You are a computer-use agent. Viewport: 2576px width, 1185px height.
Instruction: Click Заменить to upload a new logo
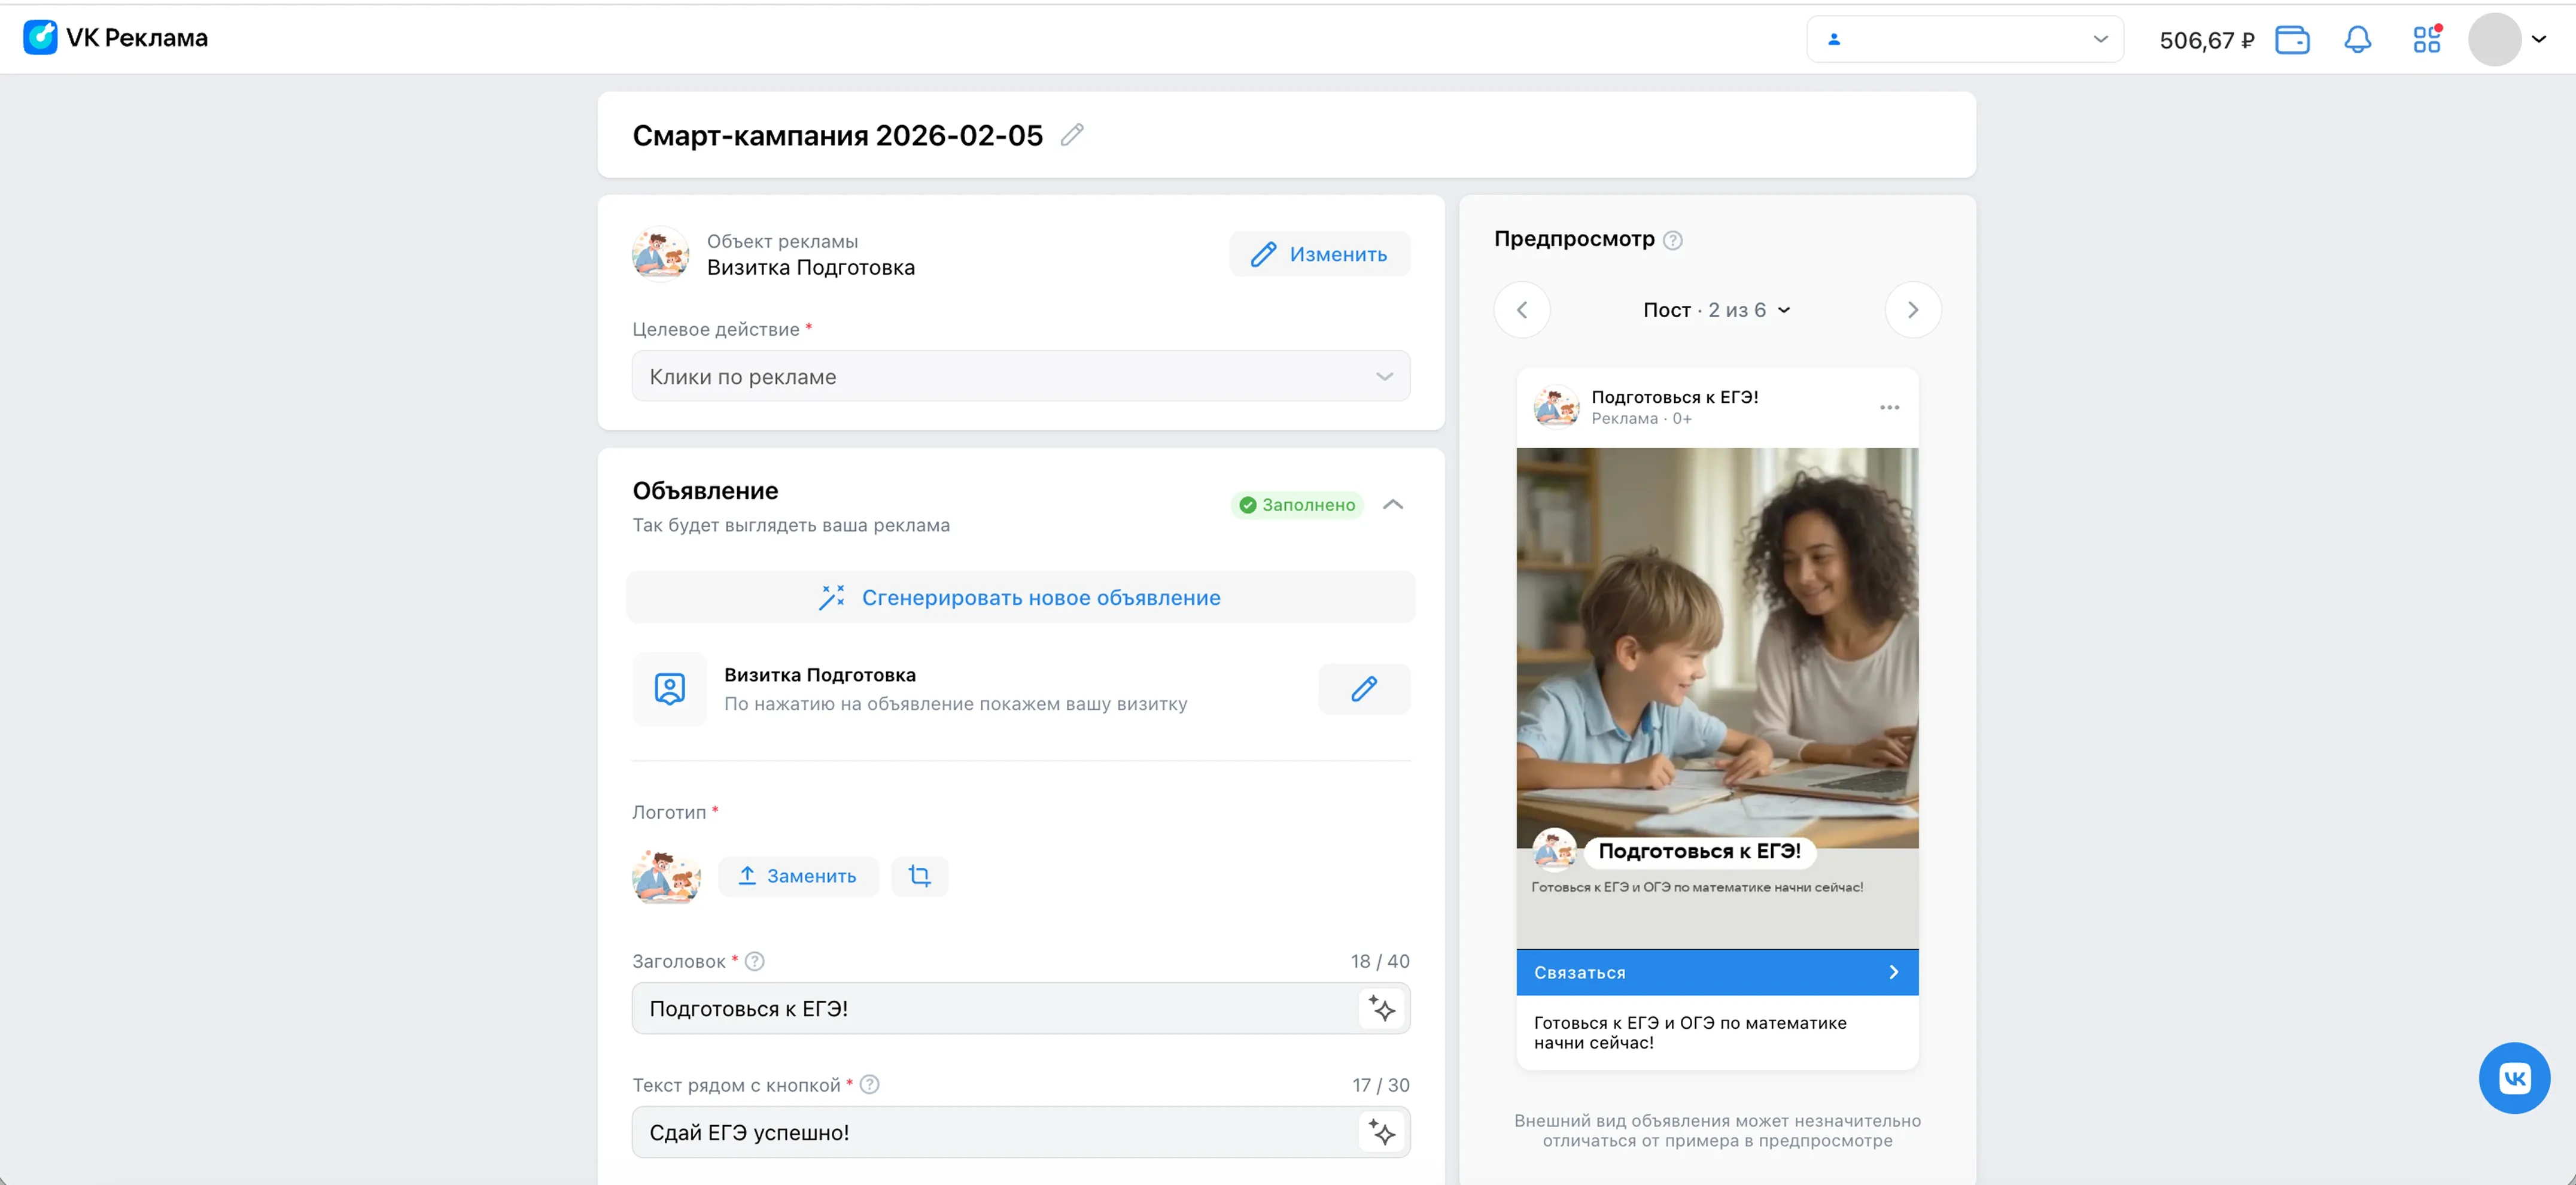pos(799,875)
